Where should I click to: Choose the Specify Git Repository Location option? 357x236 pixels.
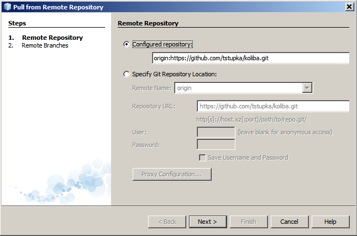(x=127, y=74)
